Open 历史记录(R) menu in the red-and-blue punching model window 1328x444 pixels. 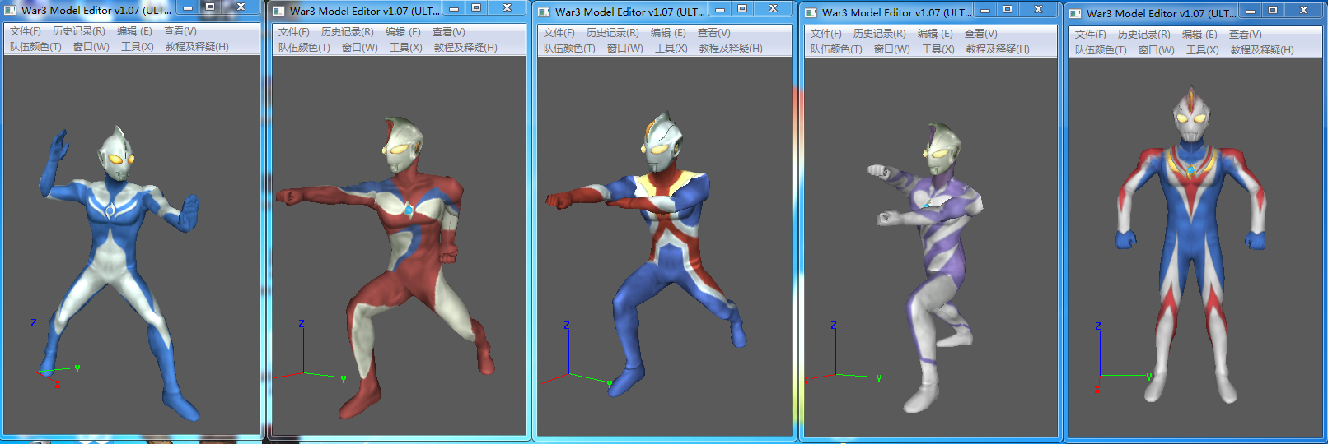pyautogui.click(x=612, y=33)
